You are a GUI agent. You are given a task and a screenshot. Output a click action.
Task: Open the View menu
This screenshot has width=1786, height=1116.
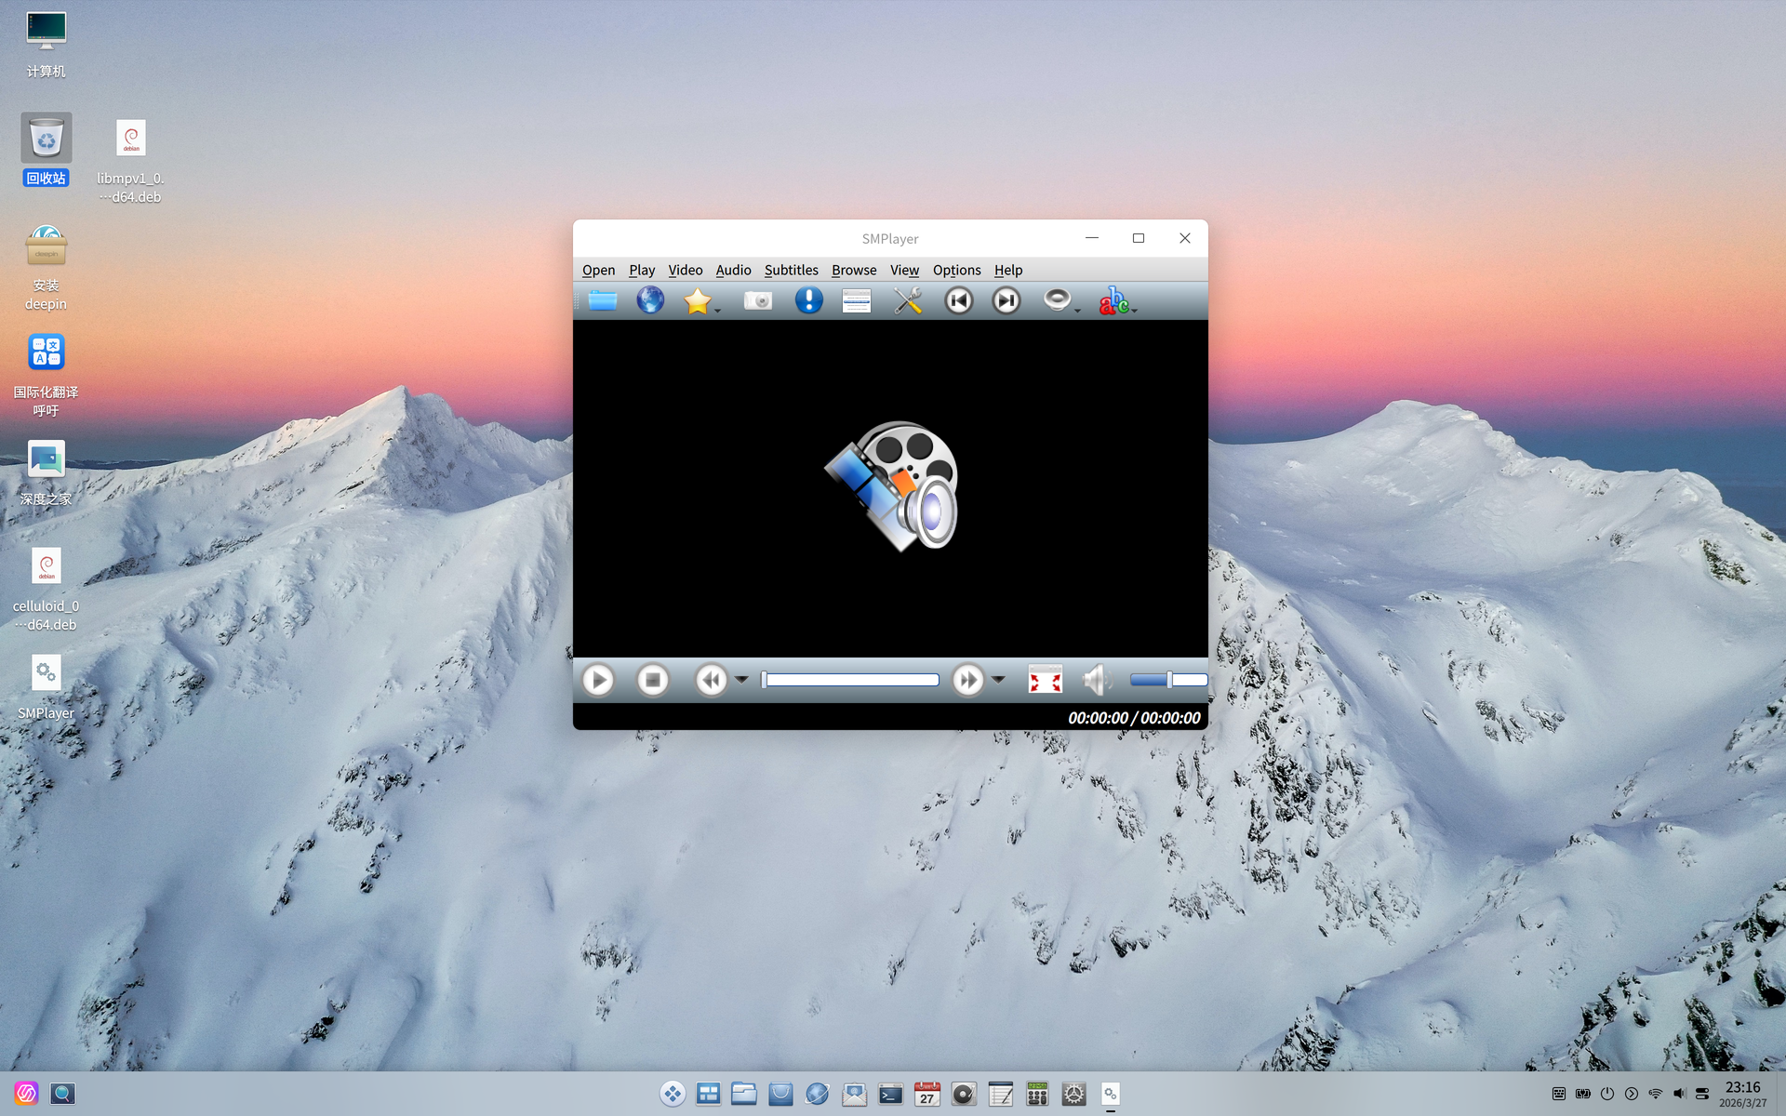coord(904,270)
